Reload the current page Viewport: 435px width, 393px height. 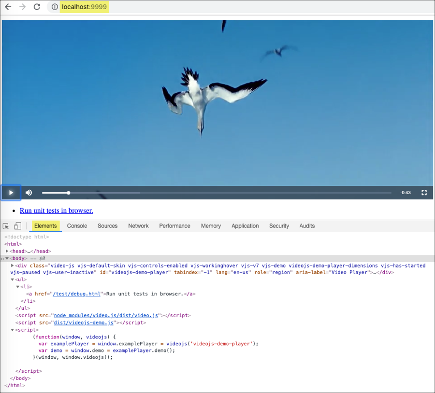37,7
